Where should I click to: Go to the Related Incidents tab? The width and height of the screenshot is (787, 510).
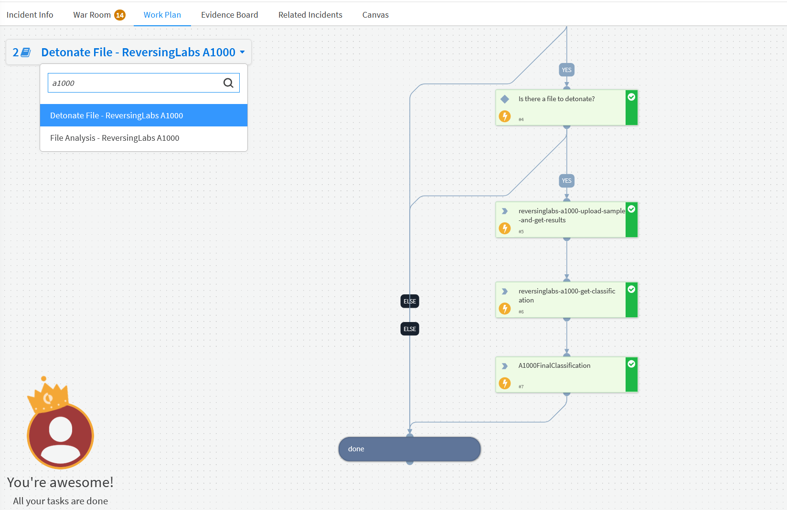tap(310, 15)
